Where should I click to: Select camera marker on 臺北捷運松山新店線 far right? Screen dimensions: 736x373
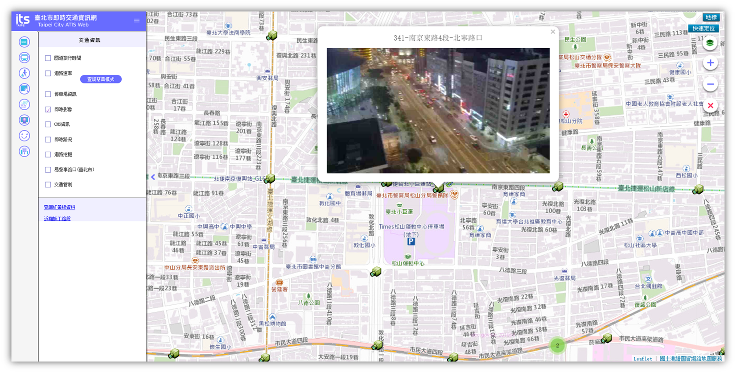pos(698,190)
